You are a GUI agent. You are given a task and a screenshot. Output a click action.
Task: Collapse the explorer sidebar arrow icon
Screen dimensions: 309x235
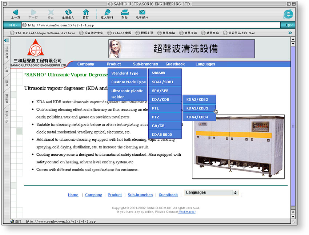(7, 40)
